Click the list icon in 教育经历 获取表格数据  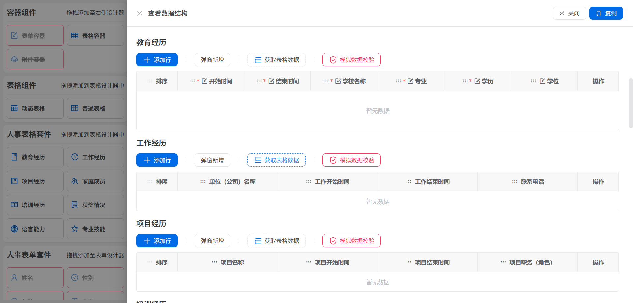click(x=258, y=60)
